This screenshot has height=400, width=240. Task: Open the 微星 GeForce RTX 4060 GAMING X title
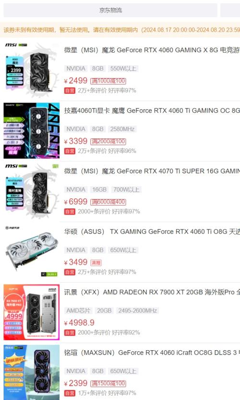pos(152,50)
